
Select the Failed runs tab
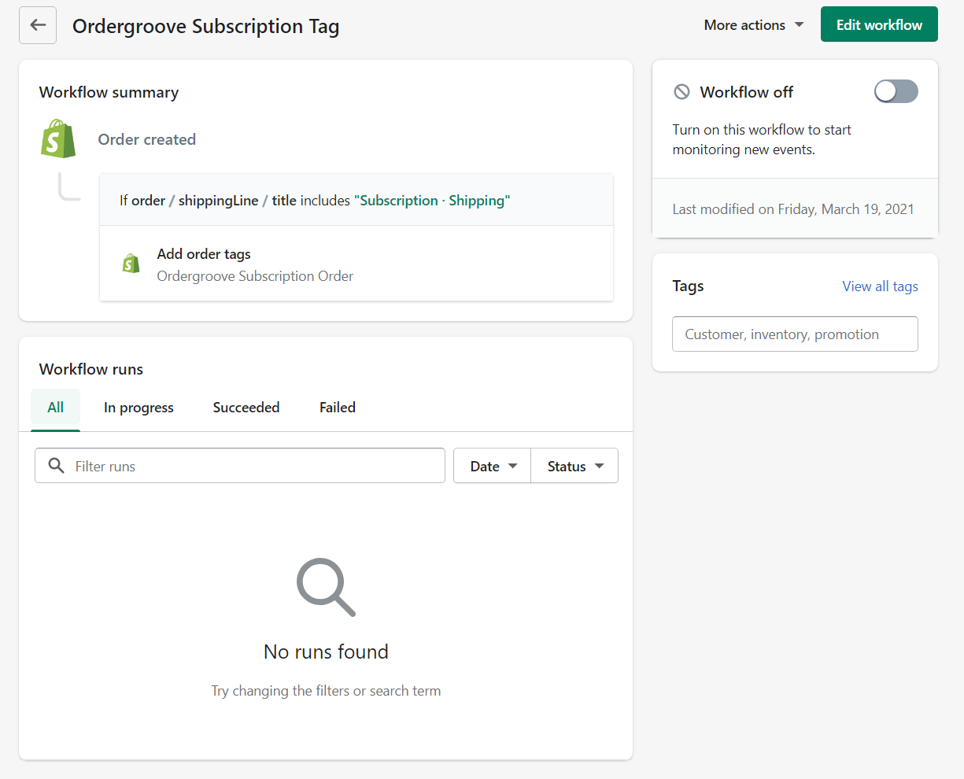337,407
